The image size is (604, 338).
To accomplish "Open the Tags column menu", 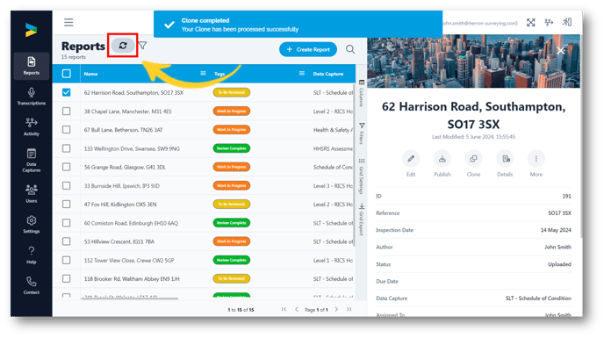I will coord(302,73).
